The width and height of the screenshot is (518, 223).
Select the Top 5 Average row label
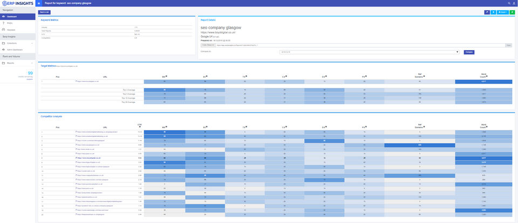[x=129, y=94]
